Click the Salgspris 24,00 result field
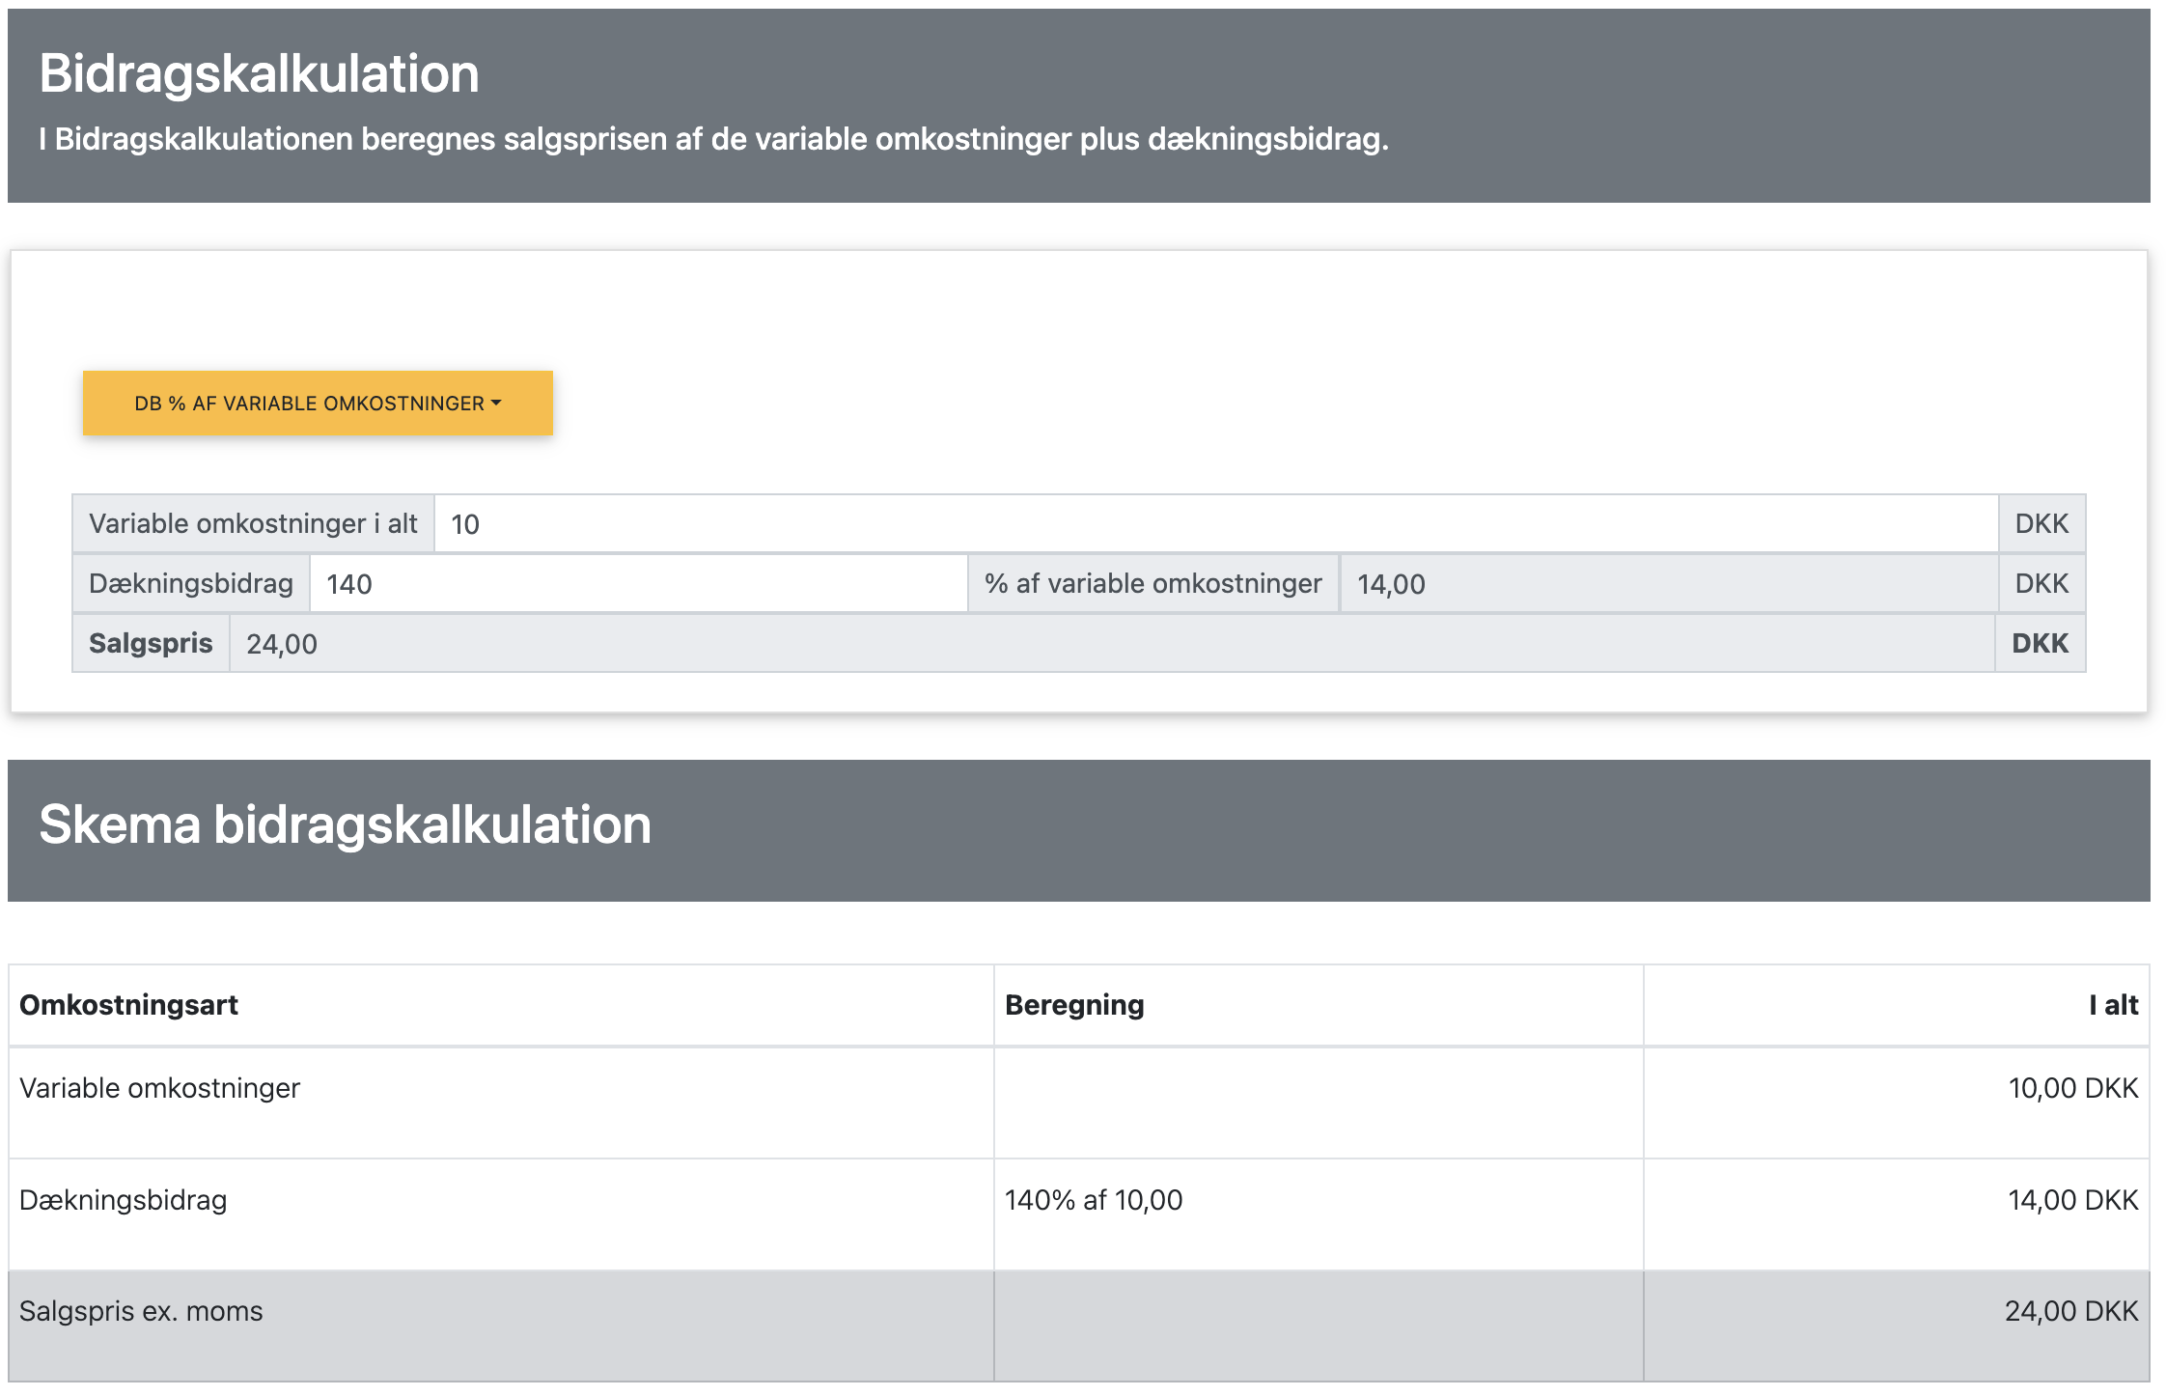The width and height of the screenshot is (2166, 1396). coord(1112,644)
